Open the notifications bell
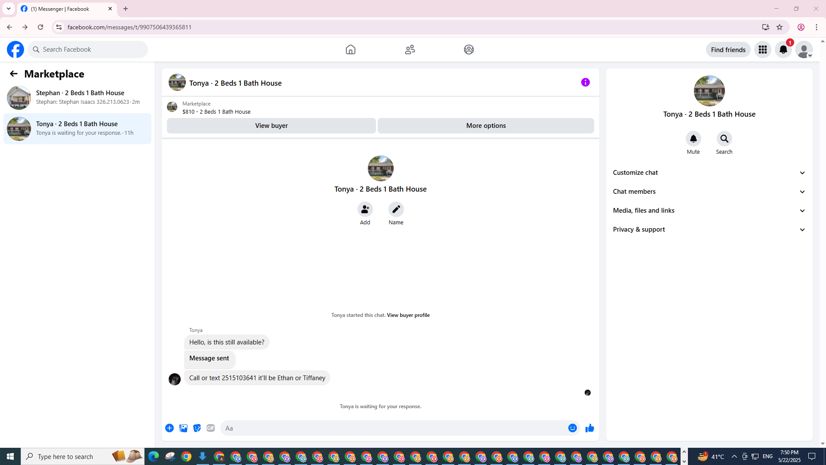Viewport: 826px width, 465px height. pyautogui.click(x=783, y=50)
